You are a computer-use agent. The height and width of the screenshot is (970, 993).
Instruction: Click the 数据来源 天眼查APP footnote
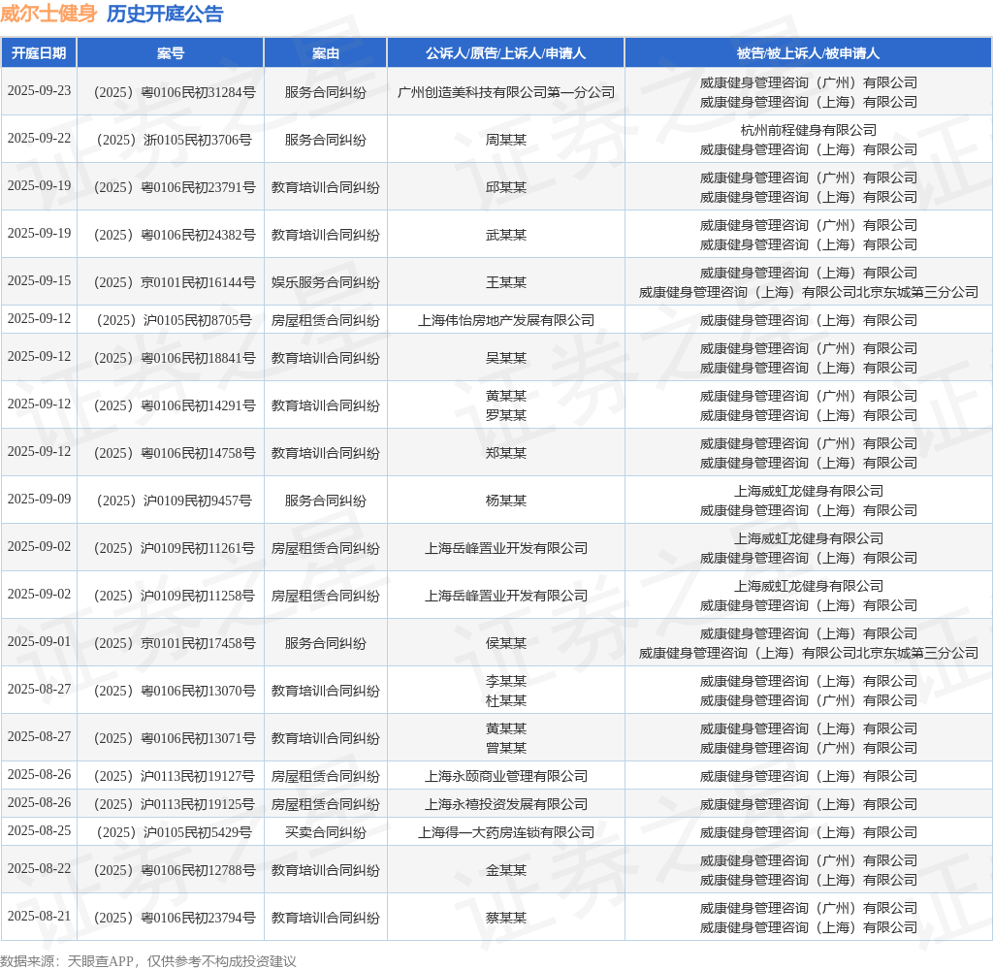click(148, 961)
